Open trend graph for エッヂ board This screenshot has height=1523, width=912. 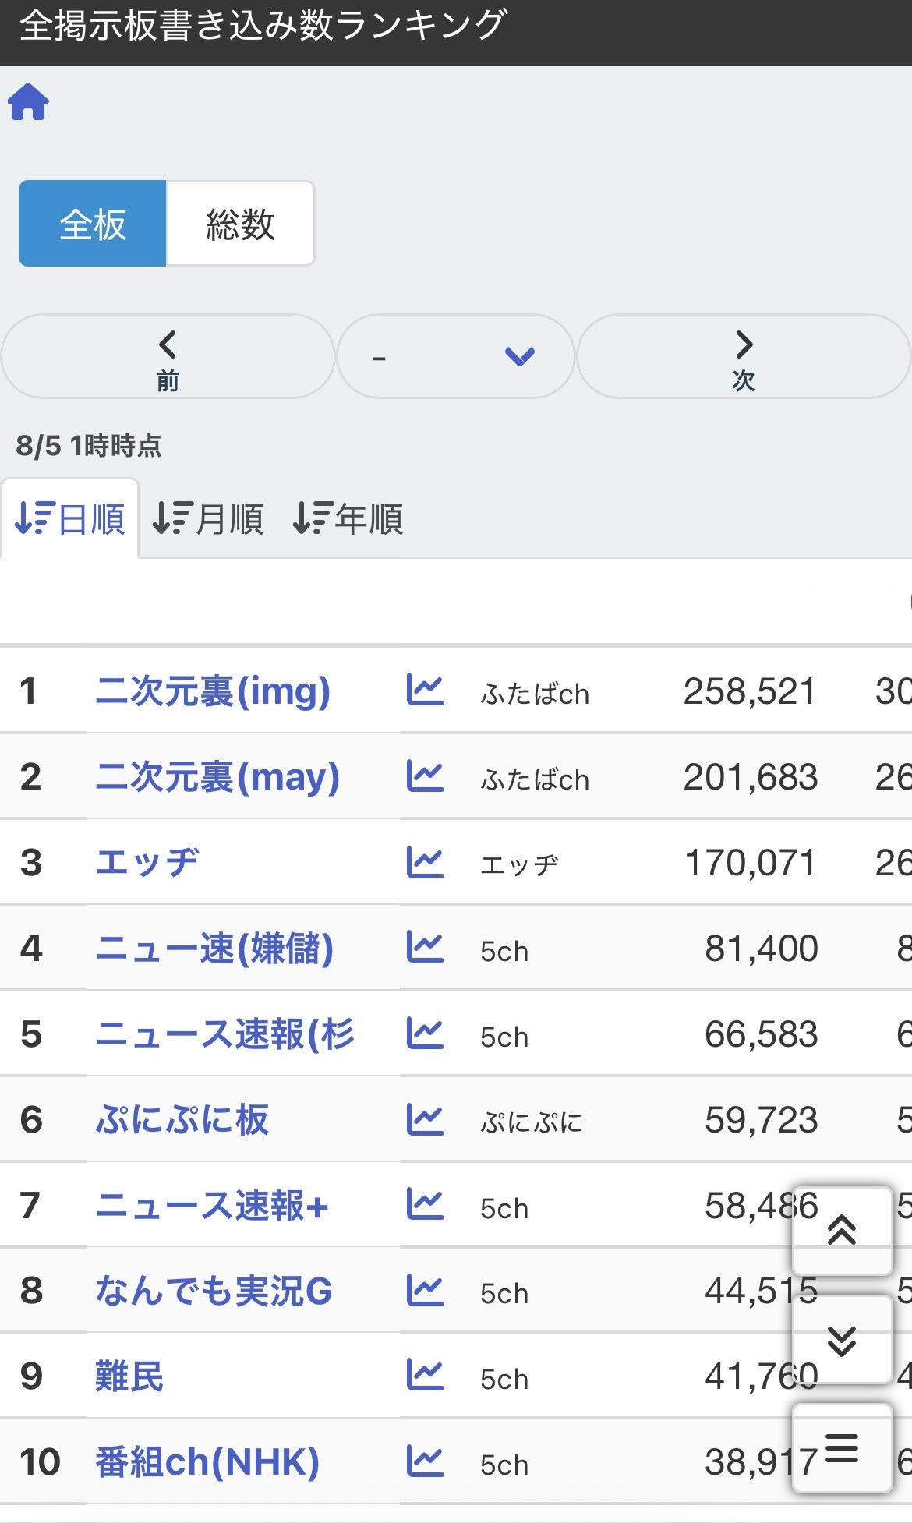(x=426, y=861)
